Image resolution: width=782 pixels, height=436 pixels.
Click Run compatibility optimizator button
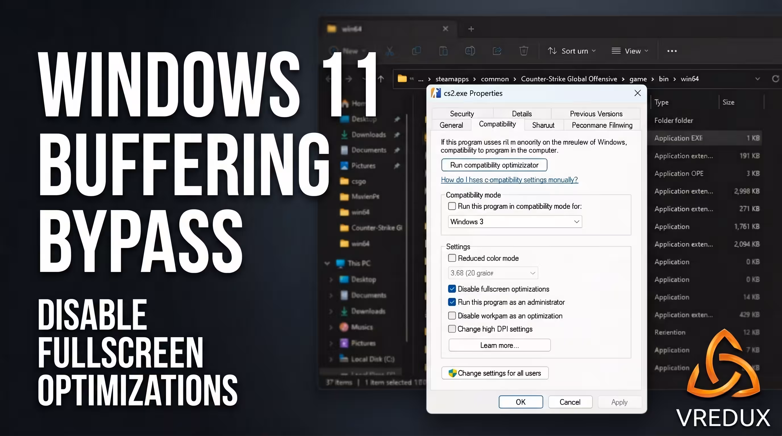click(x=494, y=165)
